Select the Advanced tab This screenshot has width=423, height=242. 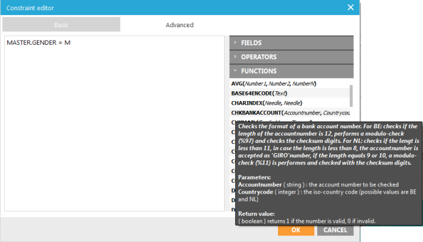(179, 25)
